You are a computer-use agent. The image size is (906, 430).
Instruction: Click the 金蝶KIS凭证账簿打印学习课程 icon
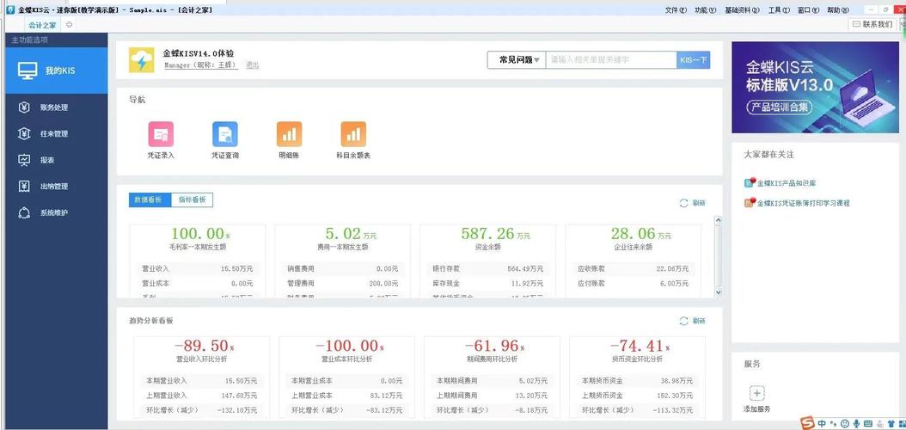point(750,203)
